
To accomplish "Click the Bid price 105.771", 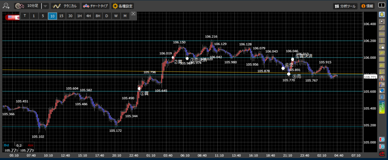I will coord(11,150).
